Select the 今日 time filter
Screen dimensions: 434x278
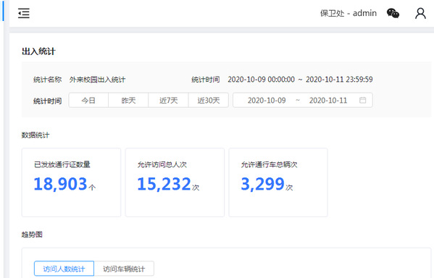(x=88, y=100)
